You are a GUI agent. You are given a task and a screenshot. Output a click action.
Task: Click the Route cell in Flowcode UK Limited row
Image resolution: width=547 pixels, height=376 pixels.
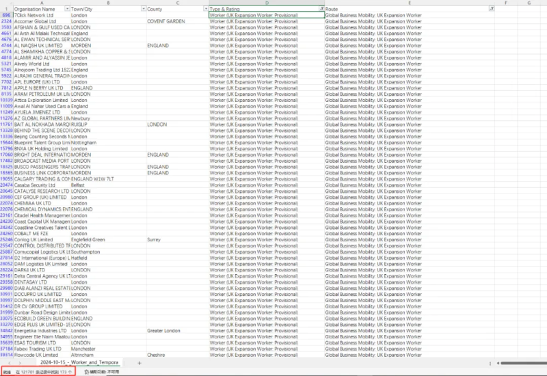tap(410, 355)
